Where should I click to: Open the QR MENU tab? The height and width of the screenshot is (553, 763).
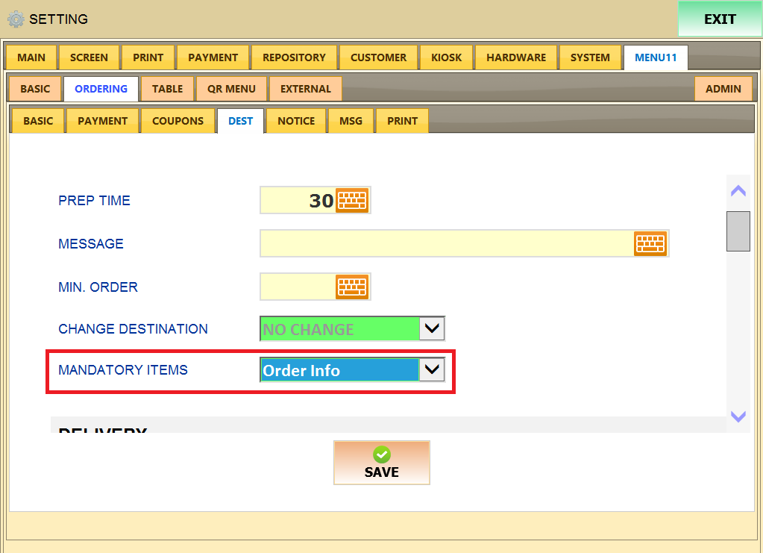[231, 89]
